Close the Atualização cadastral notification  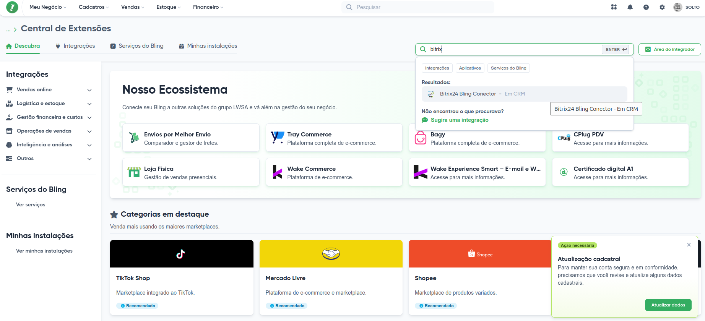[689, 245]
